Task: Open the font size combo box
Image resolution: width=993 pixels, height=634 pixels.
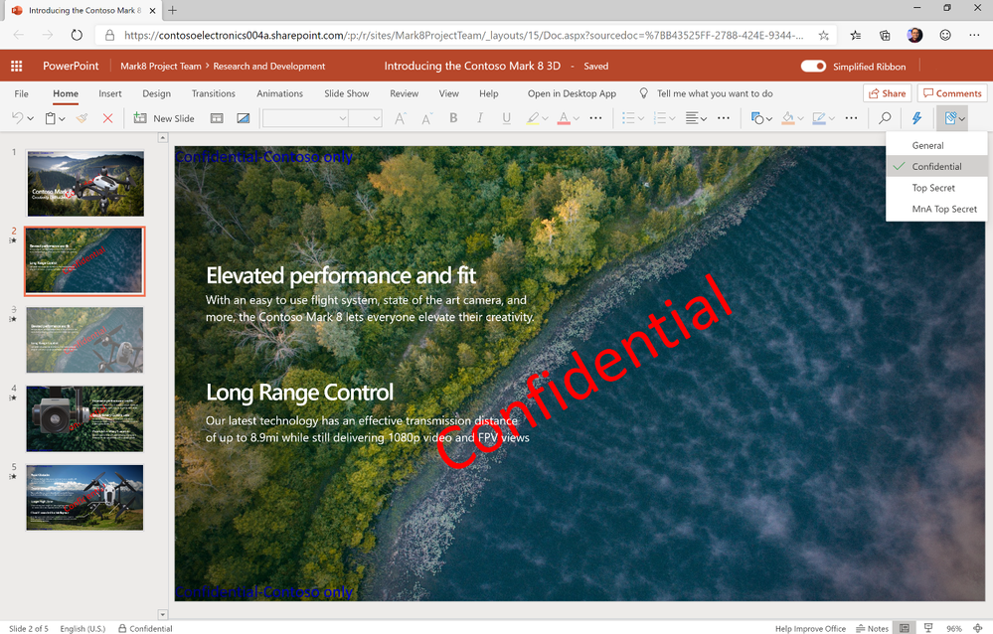Action: [x=365, y=118]
